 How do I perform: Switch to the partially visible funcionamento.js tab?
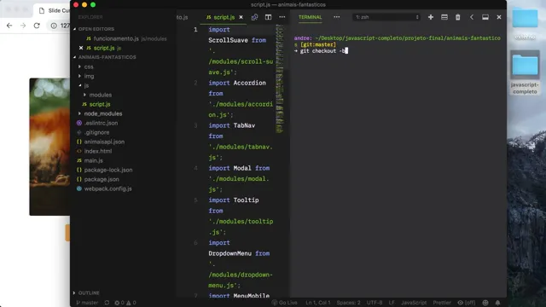click(182, 17)
